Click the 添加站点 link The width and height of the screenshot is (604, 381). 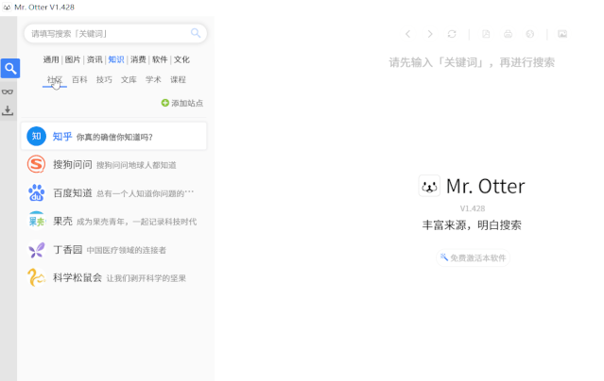coord(187,103)
